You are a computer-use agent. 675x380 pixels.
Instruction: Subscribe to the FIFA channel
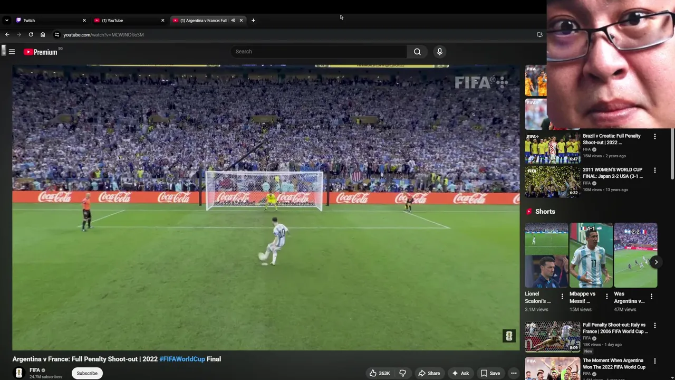tap(87, 373)
